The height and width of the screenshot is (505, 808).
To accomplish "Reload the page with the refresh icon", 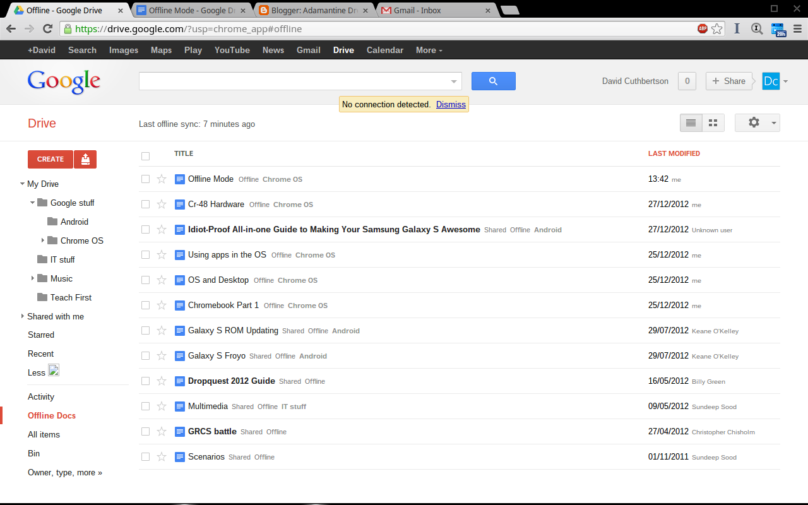I will pyautogui.click(x=47, y=29).
